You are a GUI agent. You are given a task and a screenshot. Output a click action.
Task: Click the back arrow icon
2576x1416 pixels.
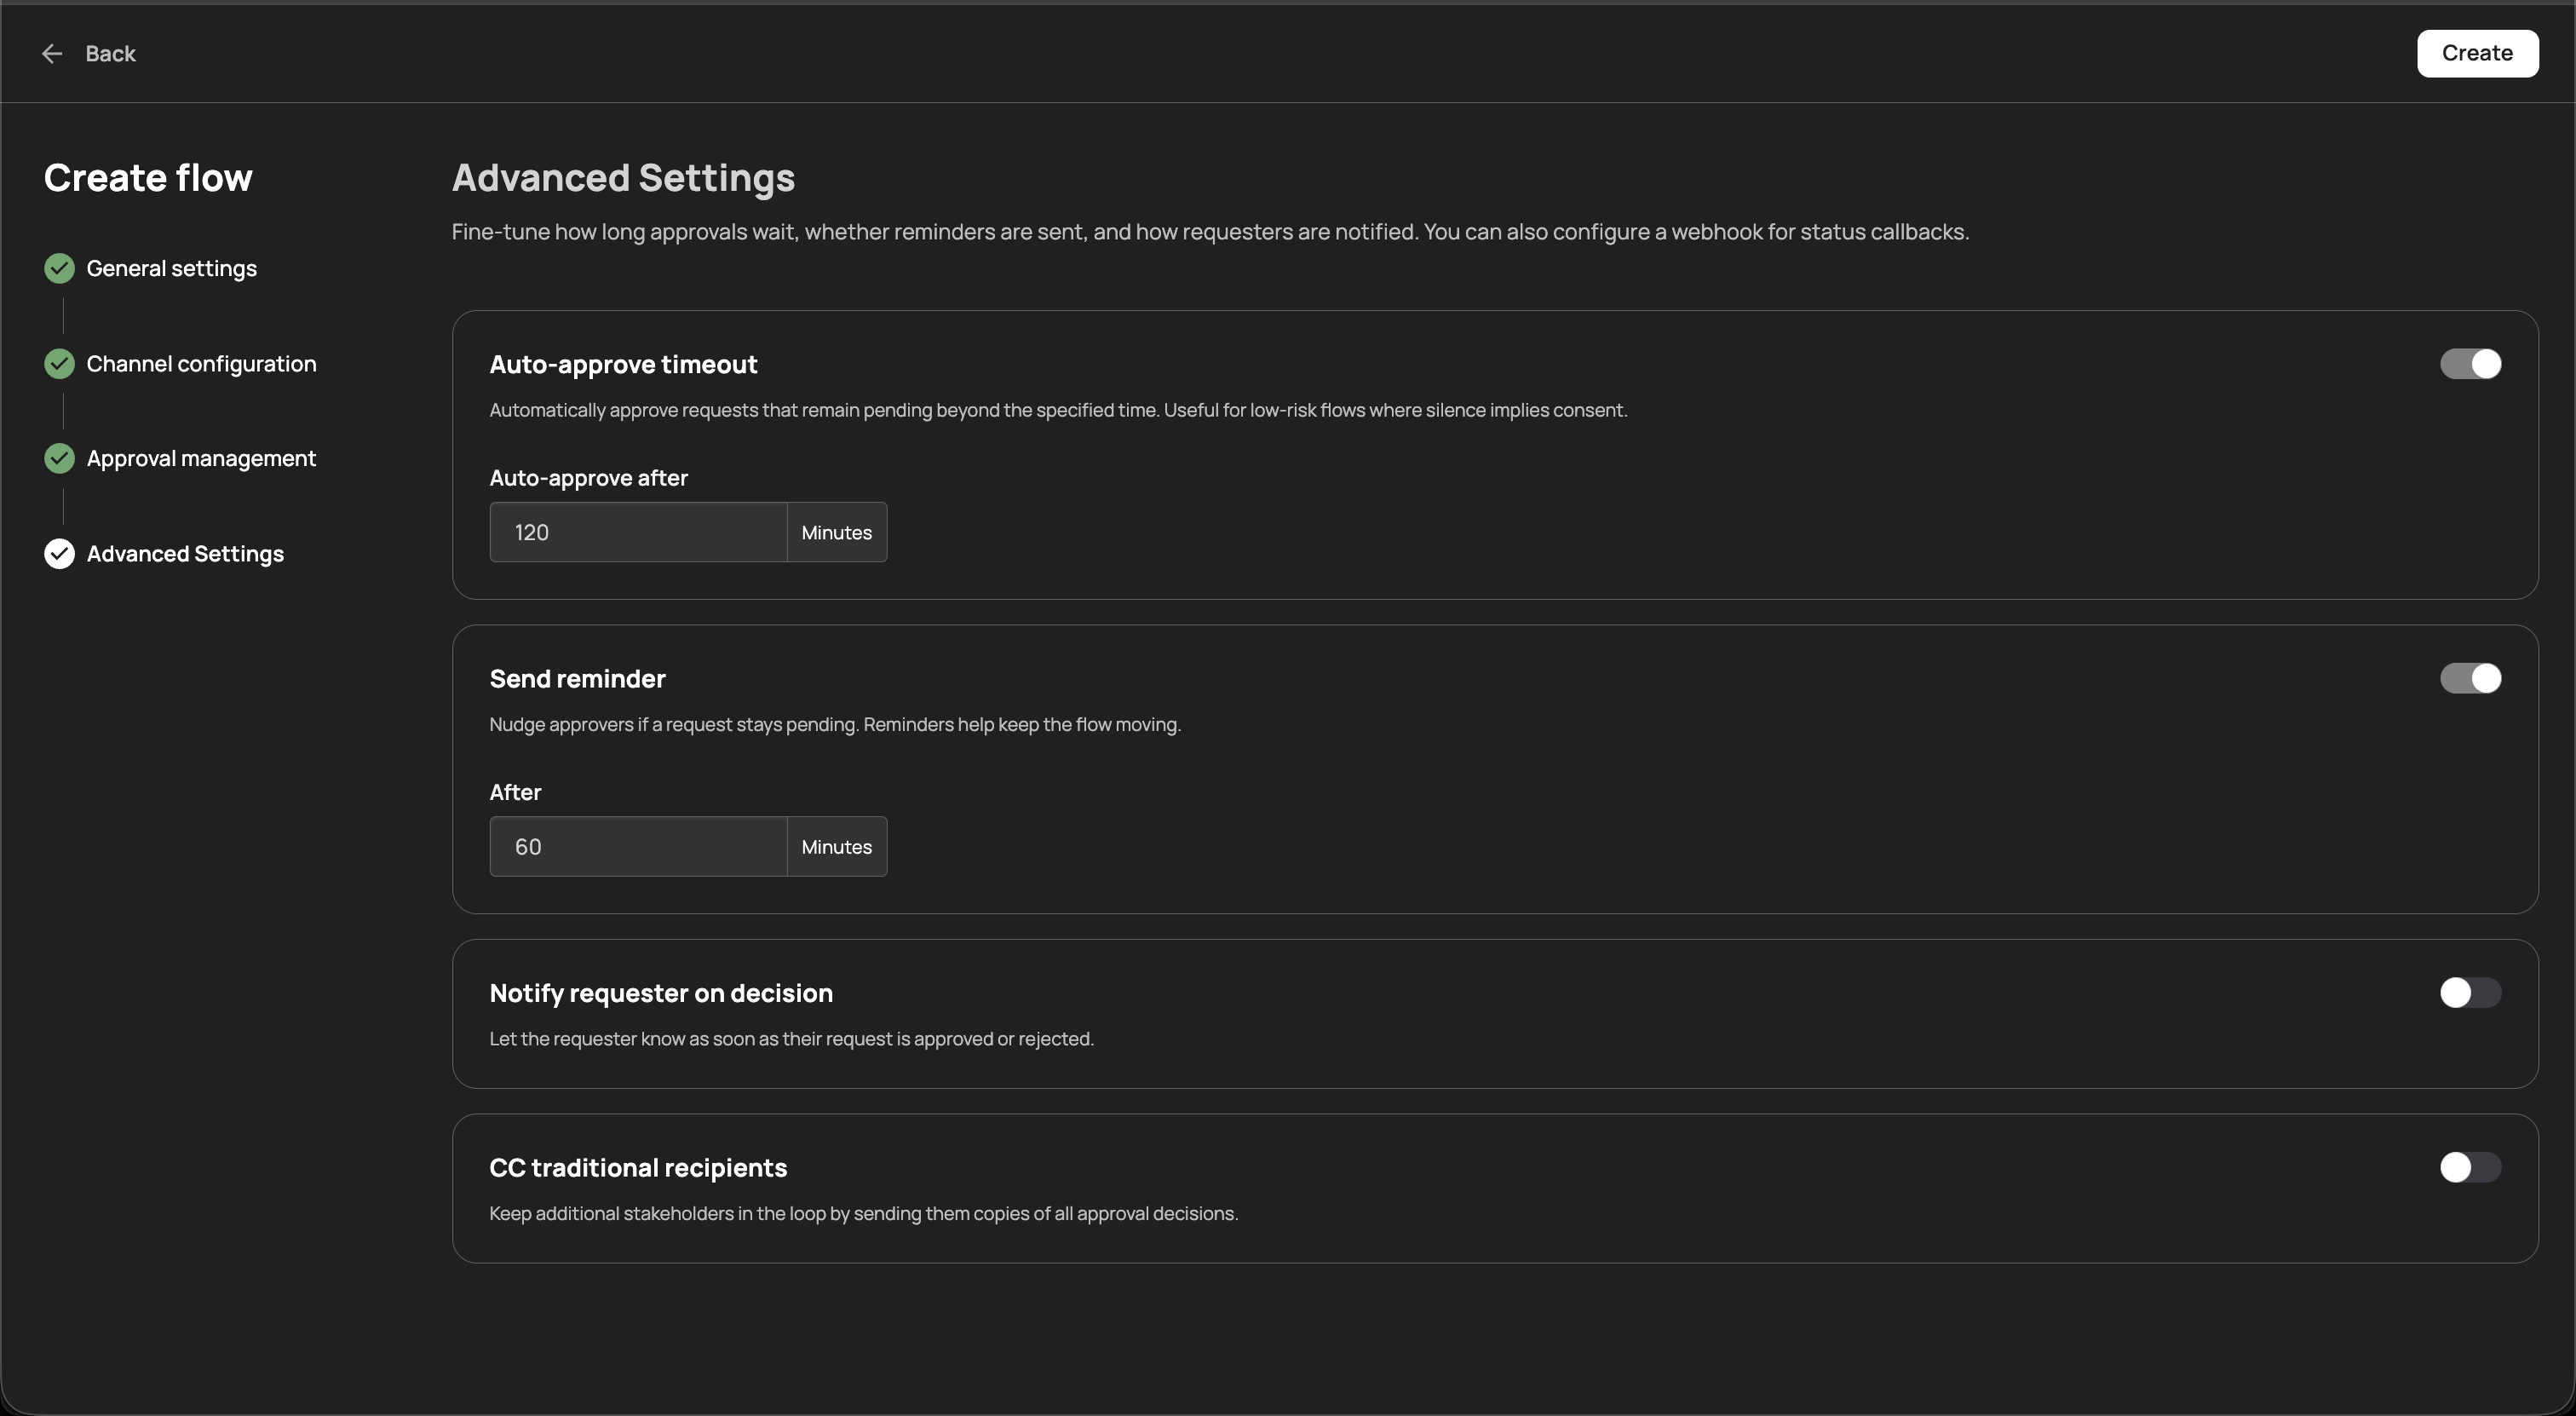[x=52, y=54]
